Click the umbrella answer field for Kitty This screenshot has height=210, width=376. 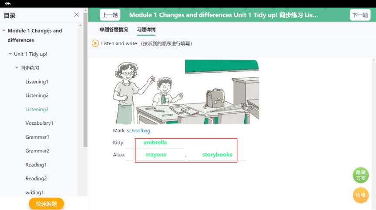(x=155, y=143)
